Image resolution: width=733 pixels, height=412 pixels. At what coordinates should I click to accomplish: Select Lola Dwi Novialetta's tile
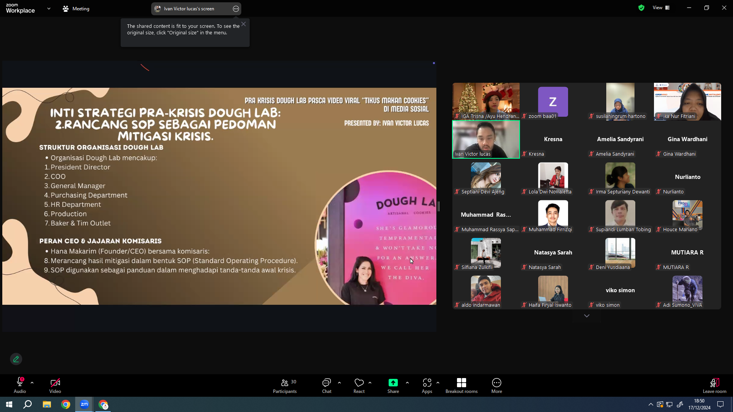(553, 177)
